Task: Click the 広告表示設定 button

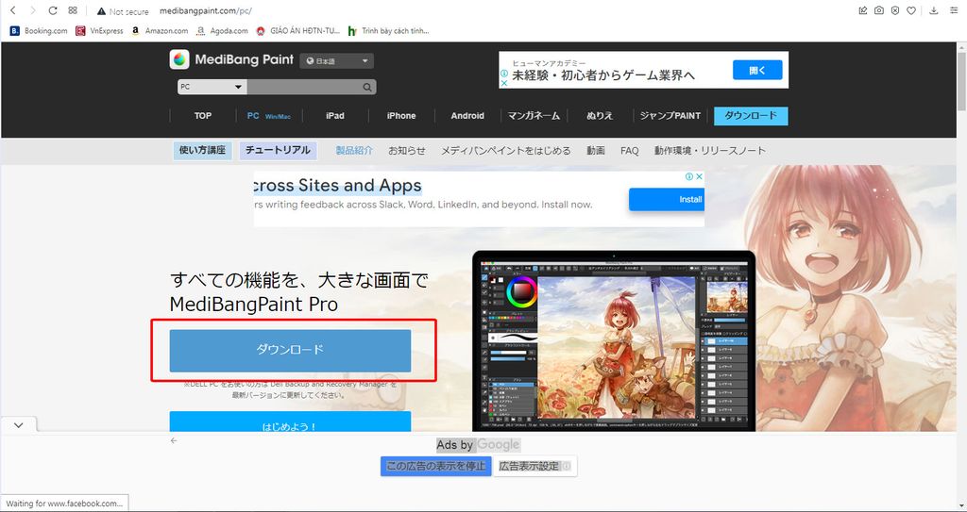Action: 534,467
